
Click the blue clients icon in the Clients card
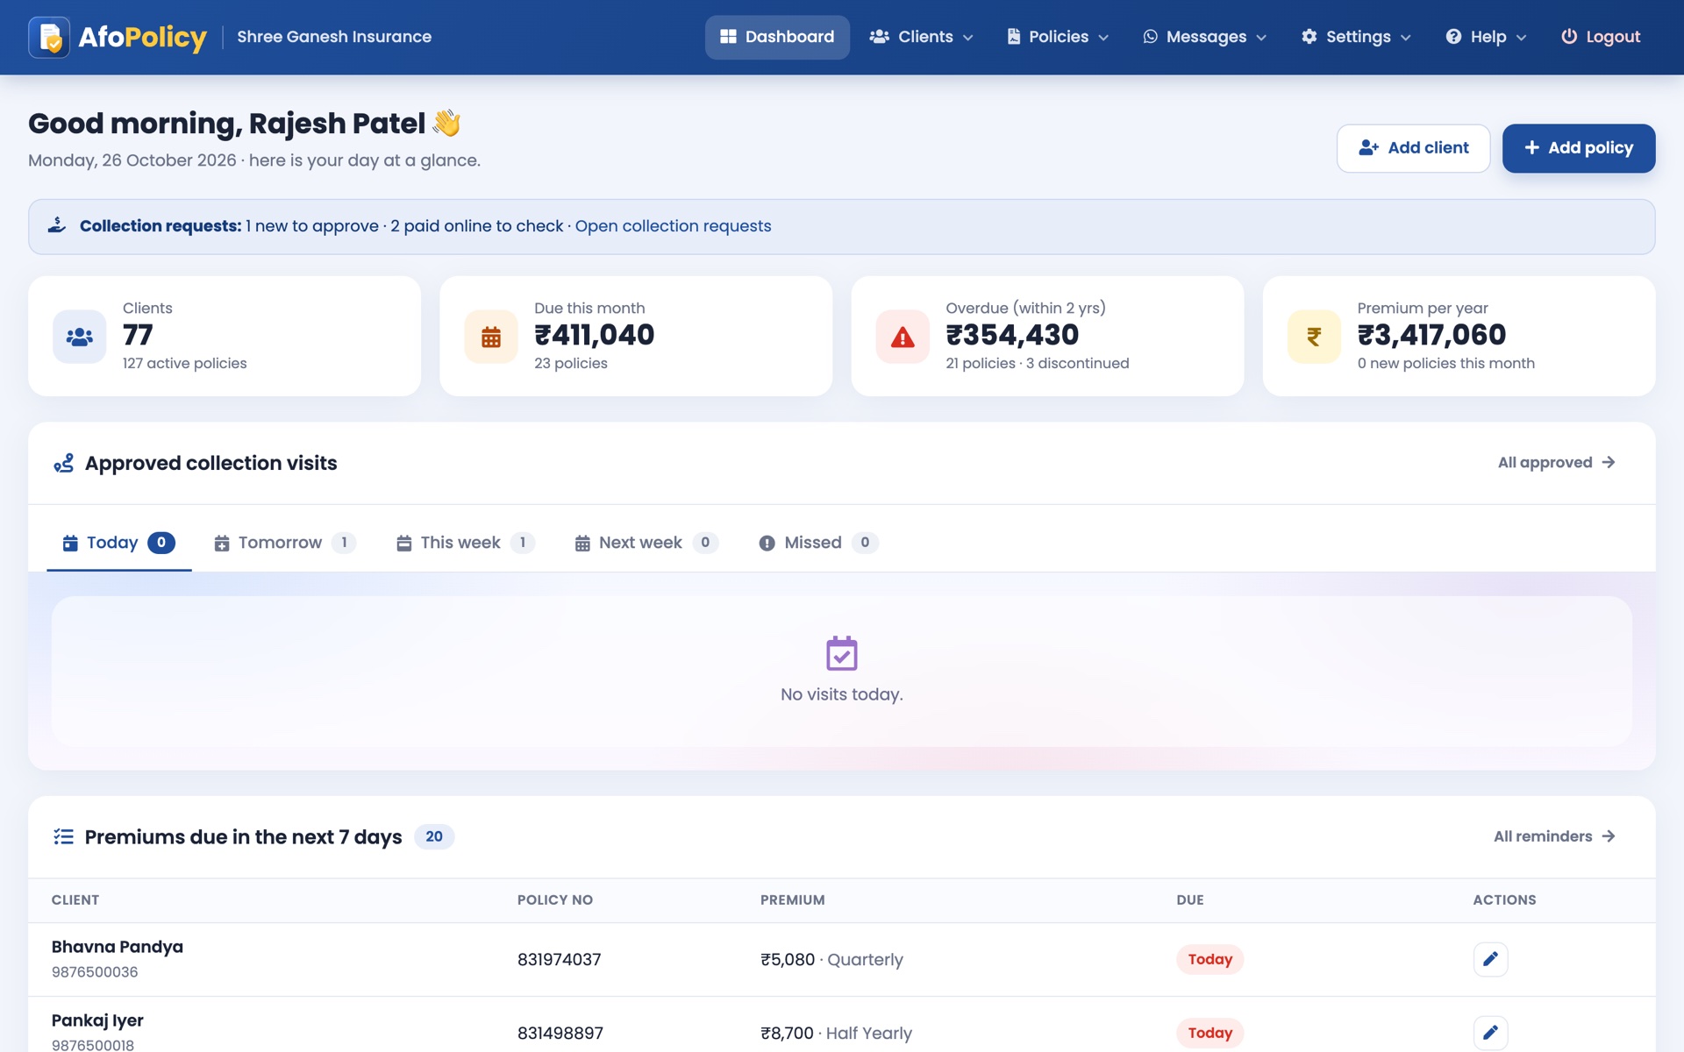pos(80,337)
